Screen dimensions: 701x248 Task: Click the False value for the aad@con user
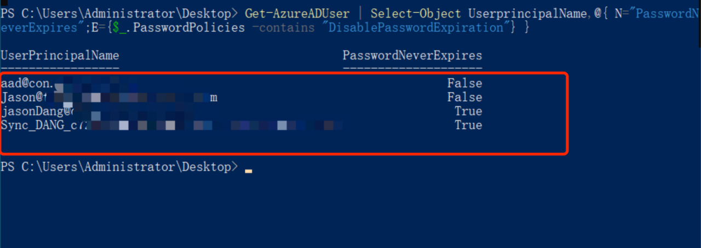(x=464, y=84)
